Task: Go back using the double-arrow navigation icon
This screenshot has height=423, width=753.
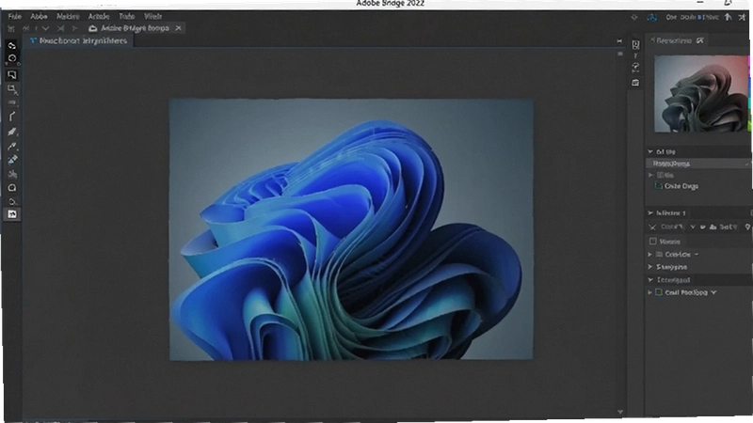Action: [26, 29]
